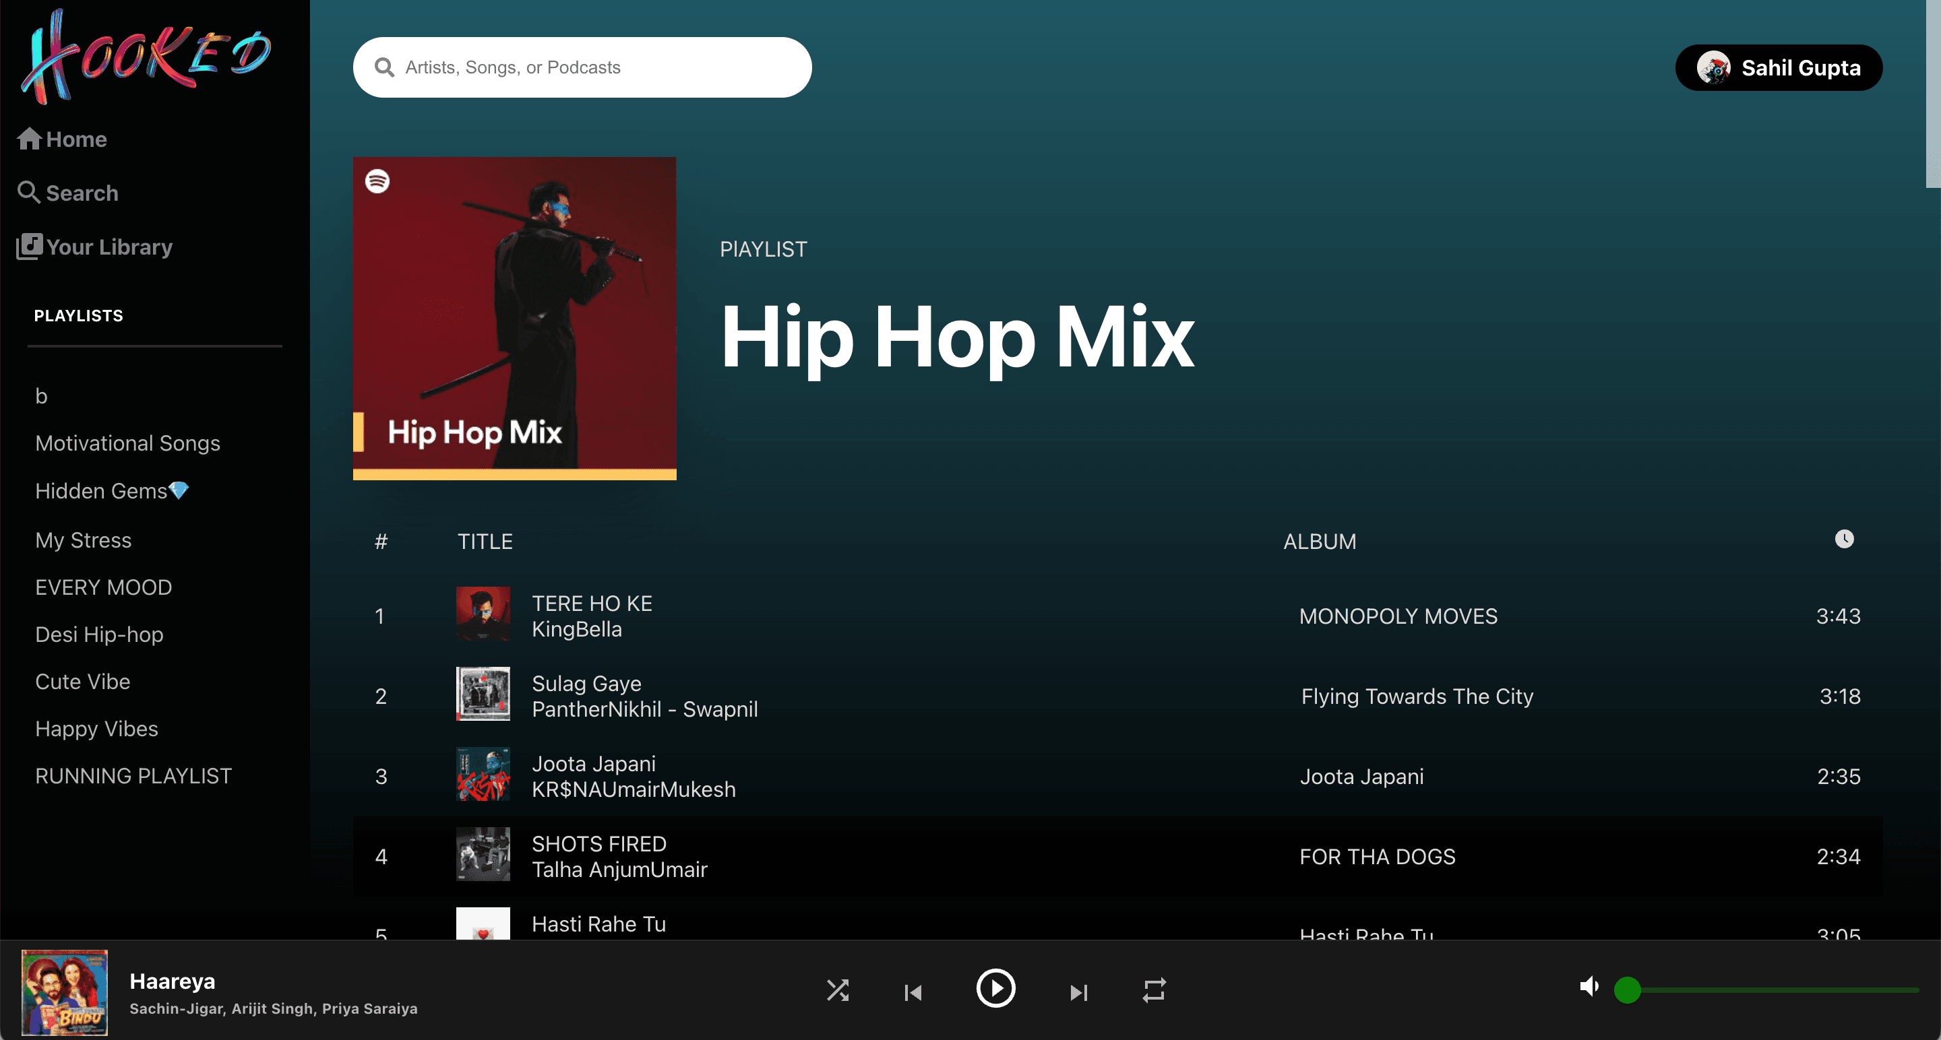Click artist KR$NAUmairMukesh
Image resolution: width=1941 pixels, height=1040 pixels.
(634, 789)
